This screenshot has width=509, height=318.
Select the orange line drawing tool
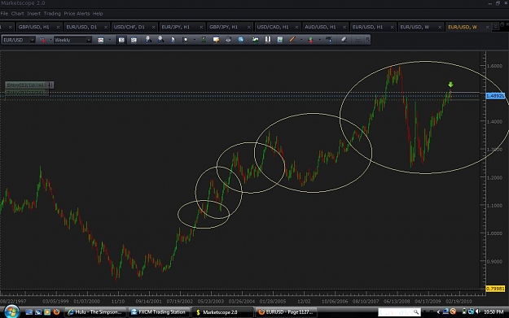[292, 40]
